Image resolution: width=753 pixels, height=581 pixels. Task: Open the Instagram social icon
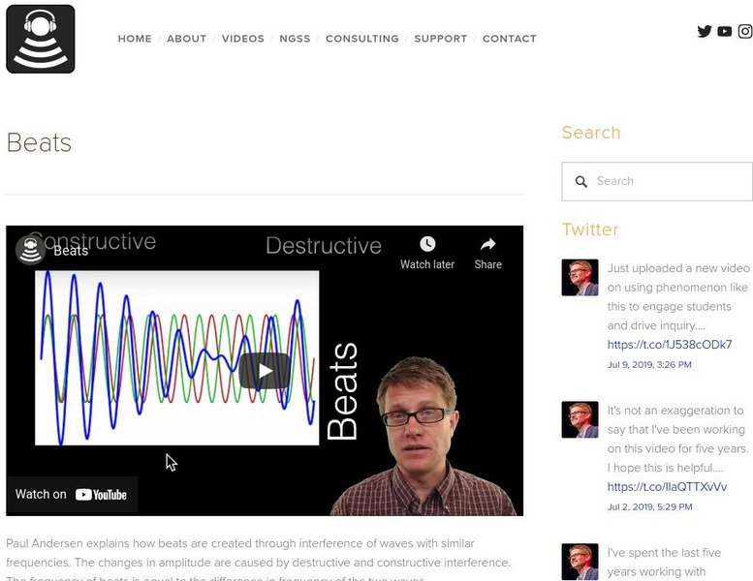tap(745, 31)
